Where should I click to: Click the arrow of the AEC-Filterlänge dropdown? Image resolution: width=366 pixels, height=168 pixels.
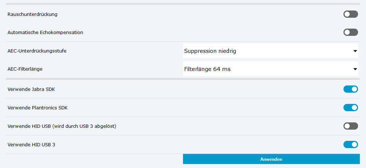click(x=355, y=69)
